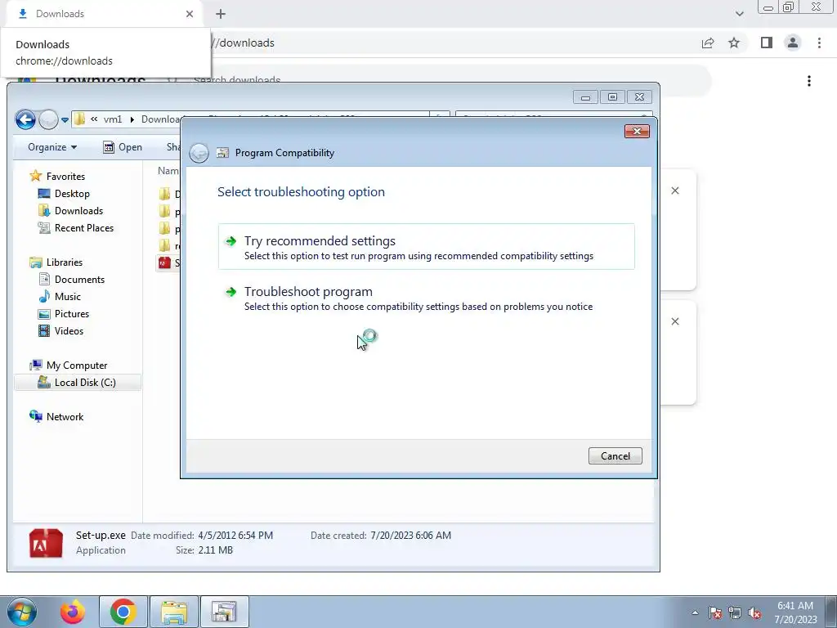Click taskbar clock showing 6:41 AM

pyautogui.click(x=795, y=612)
